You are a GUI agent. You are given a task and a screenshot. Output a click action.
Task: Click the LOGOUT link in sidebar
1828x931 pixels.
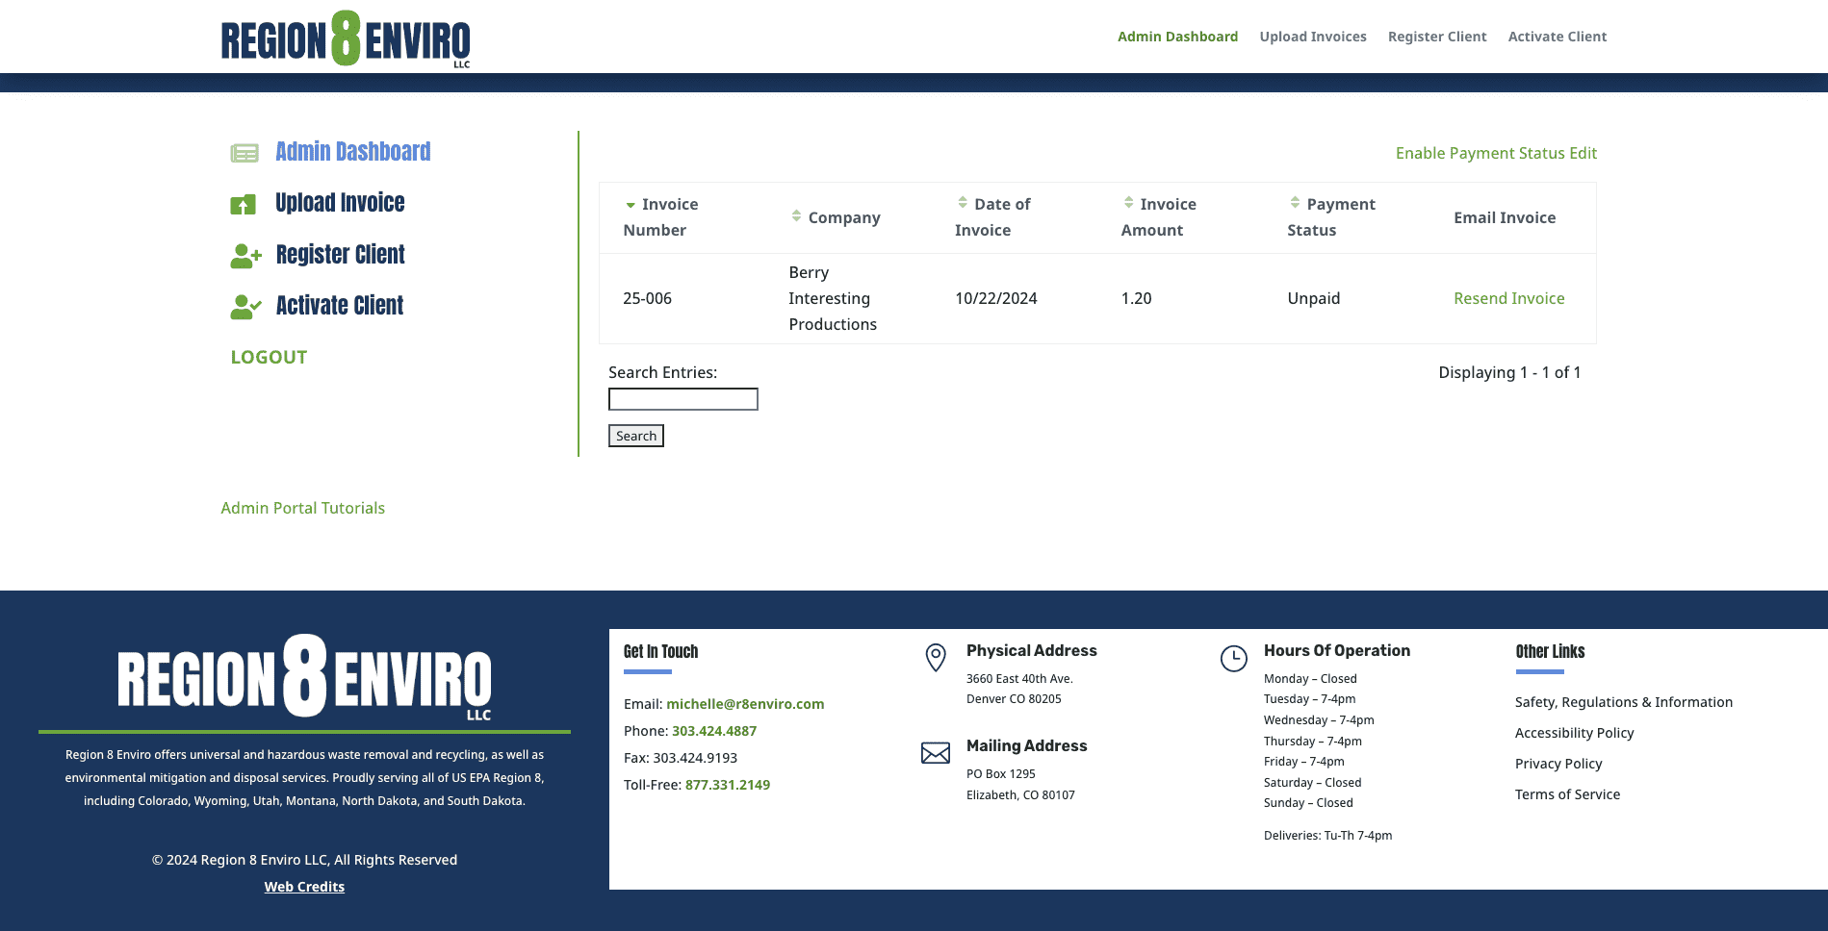[x=269, y=357]
